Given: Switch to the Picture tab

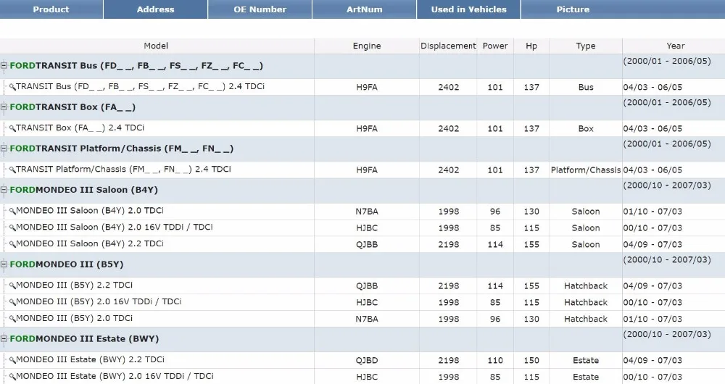Looking at the screenshot, I should click(x=573, y=9).
